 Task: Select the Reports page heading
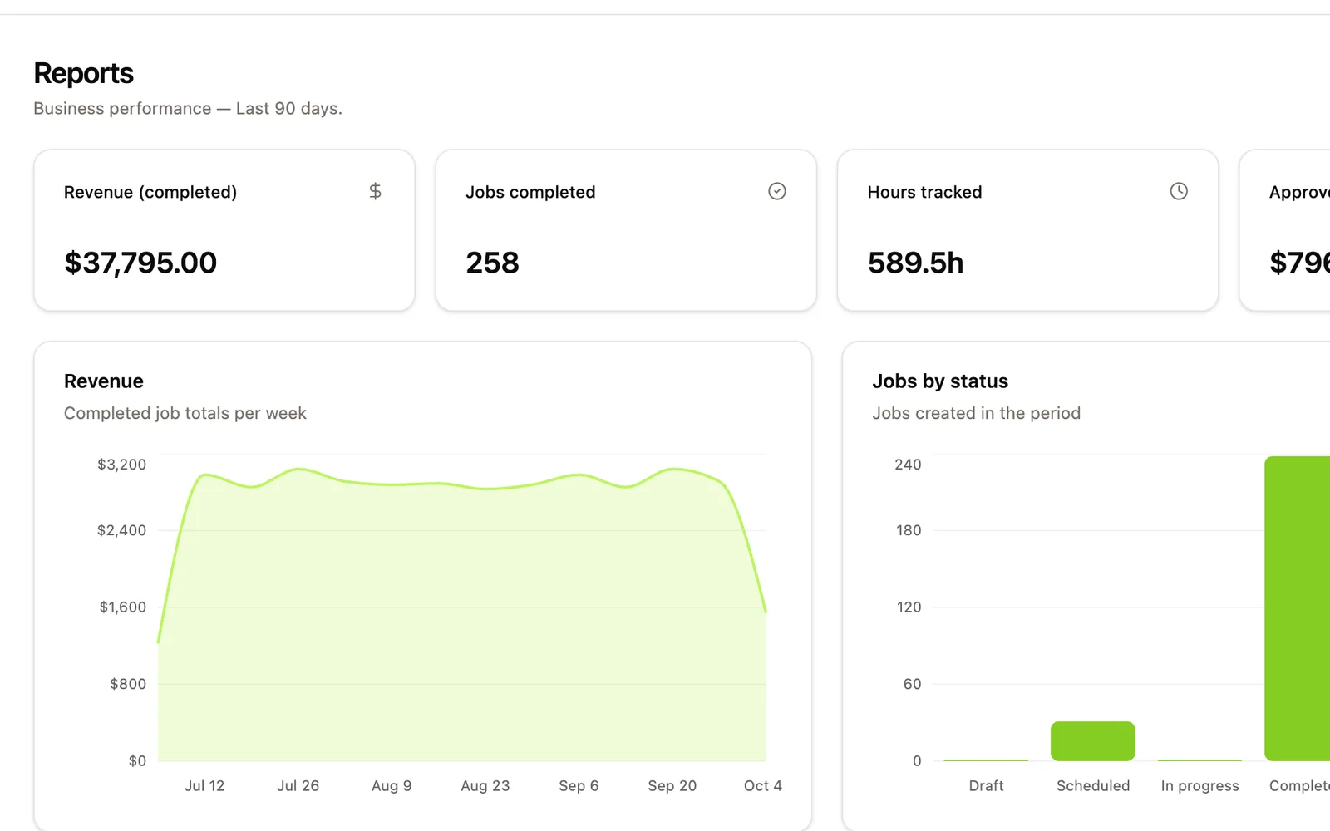[x=83, y=73]
